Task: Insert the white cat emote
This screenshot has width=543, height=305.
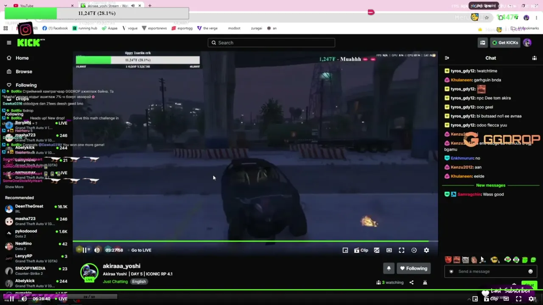Action: pyautogui.click(x=465, y=260)
